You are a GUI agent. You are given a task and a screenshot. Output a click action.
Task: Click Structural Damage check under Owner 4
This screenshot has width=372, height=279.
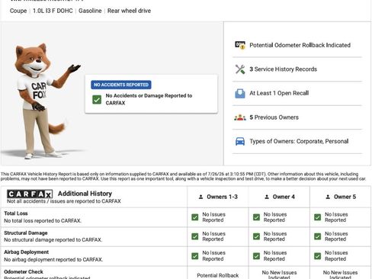point(256,236)
